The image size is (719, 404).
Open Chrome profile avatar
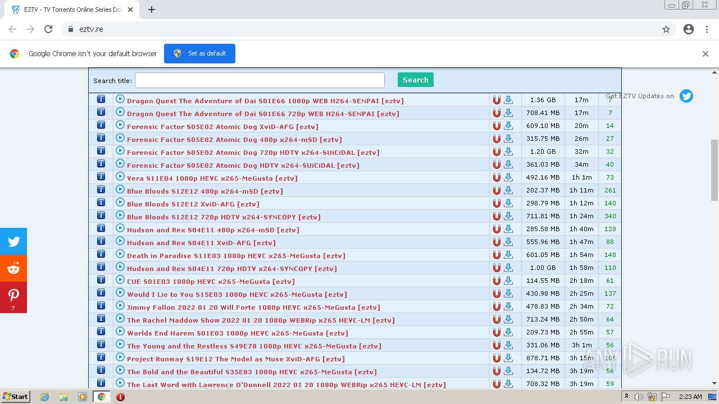tap(689, 29)
